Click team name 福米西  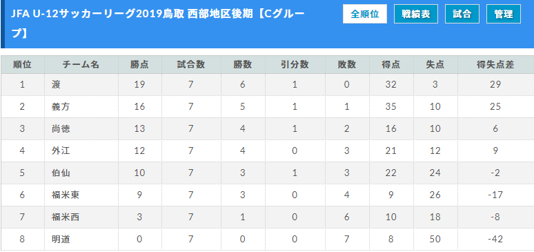pyautogui.click(x=66, y=217)
